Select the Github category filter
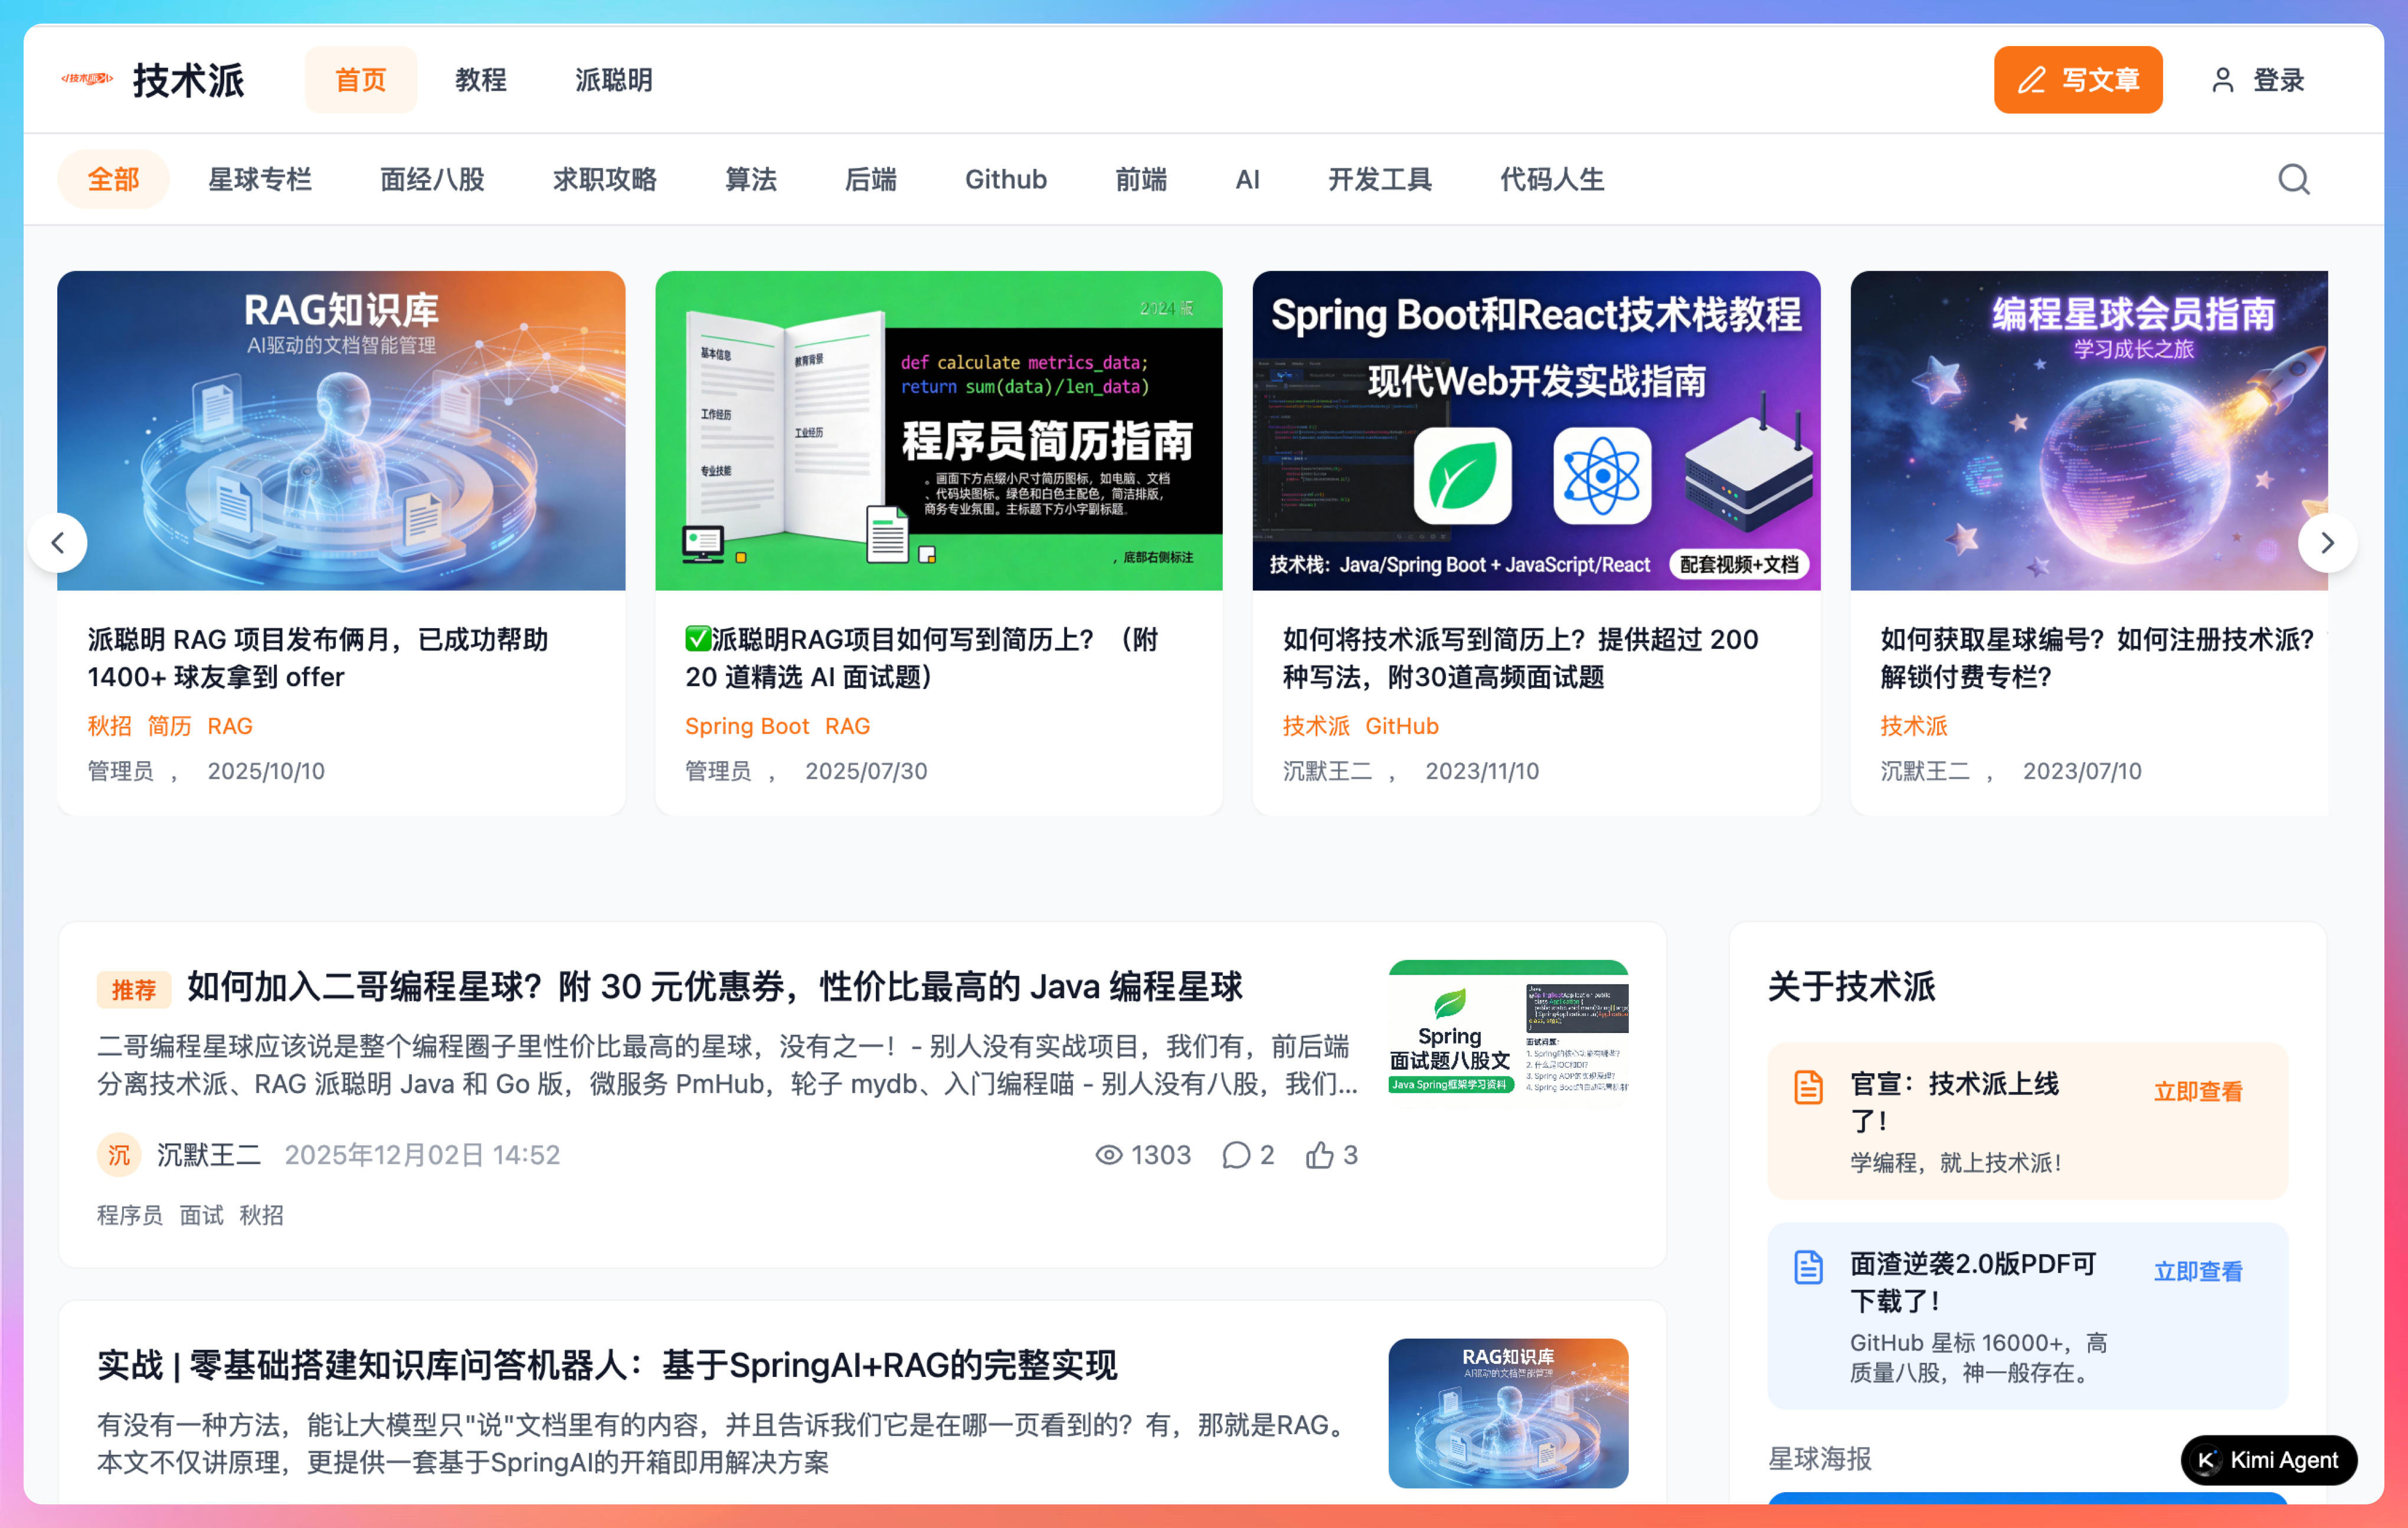Screen dimensions: 2408x1528 pyautogui.click(x=1005, y=180)
